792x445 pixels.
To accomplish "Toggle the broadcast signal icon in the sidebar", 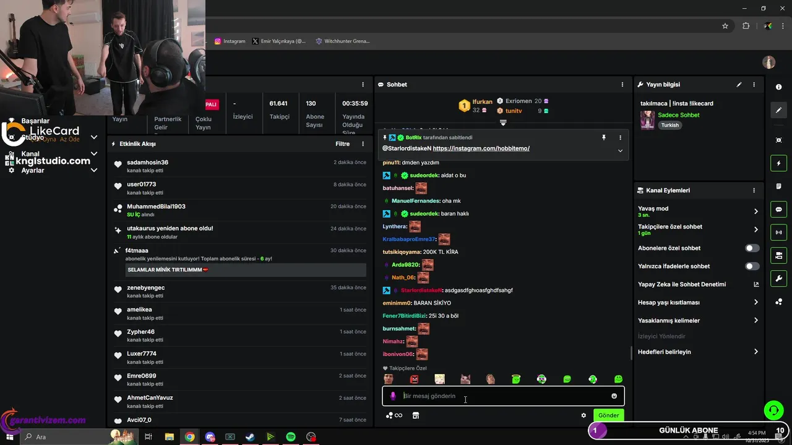I will 778,232.
